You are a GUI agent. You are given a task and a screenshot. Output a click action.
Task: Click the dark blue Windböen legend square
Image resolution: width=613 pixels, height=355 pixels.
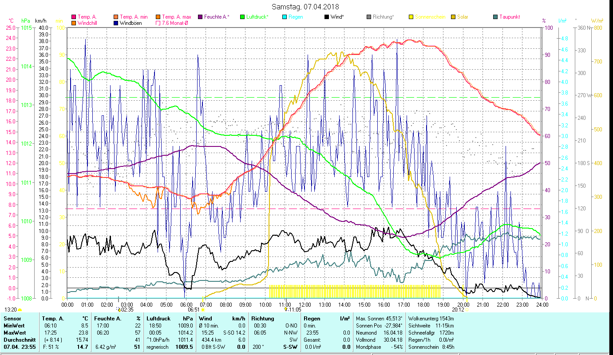click(115, 23)
